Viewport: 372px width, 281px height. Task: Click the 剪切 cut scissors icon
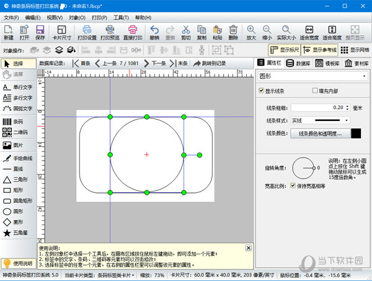click(x=186, y=32)
